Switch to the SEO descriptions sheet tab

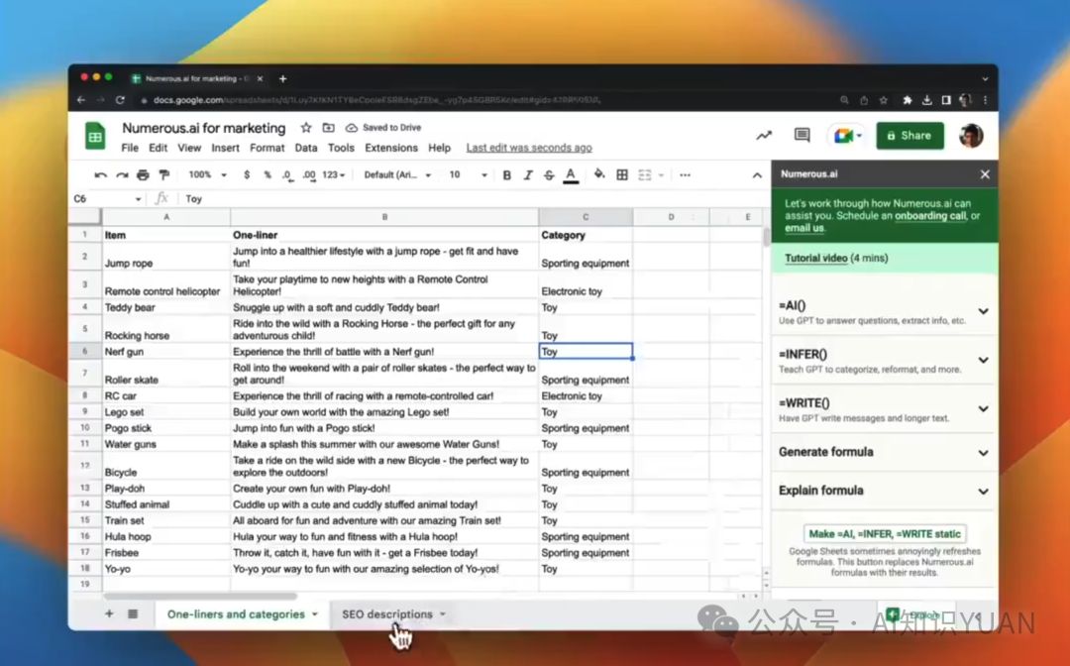387,614
